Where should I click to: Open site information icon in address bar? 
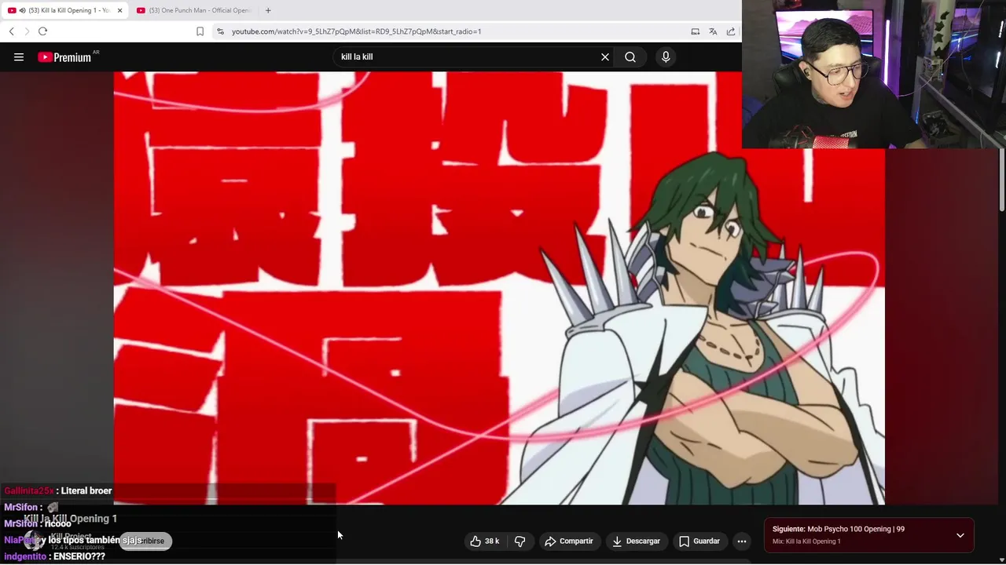coord(221,31)
